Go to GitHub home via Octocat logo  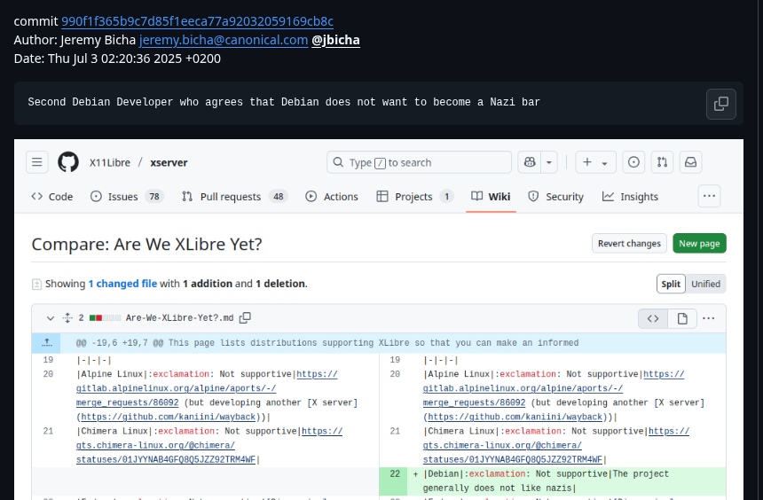(x=68, y=162)
